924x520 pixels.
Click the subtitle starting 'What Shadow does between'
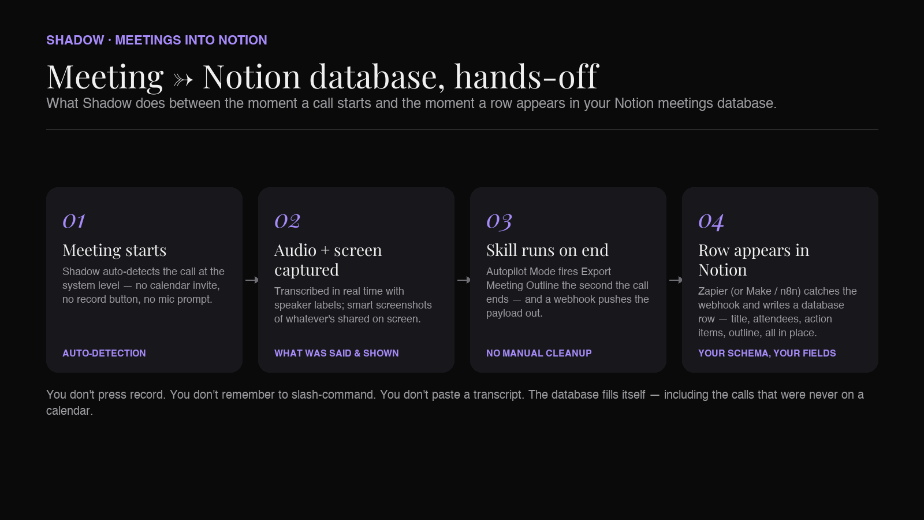point(411,103)
